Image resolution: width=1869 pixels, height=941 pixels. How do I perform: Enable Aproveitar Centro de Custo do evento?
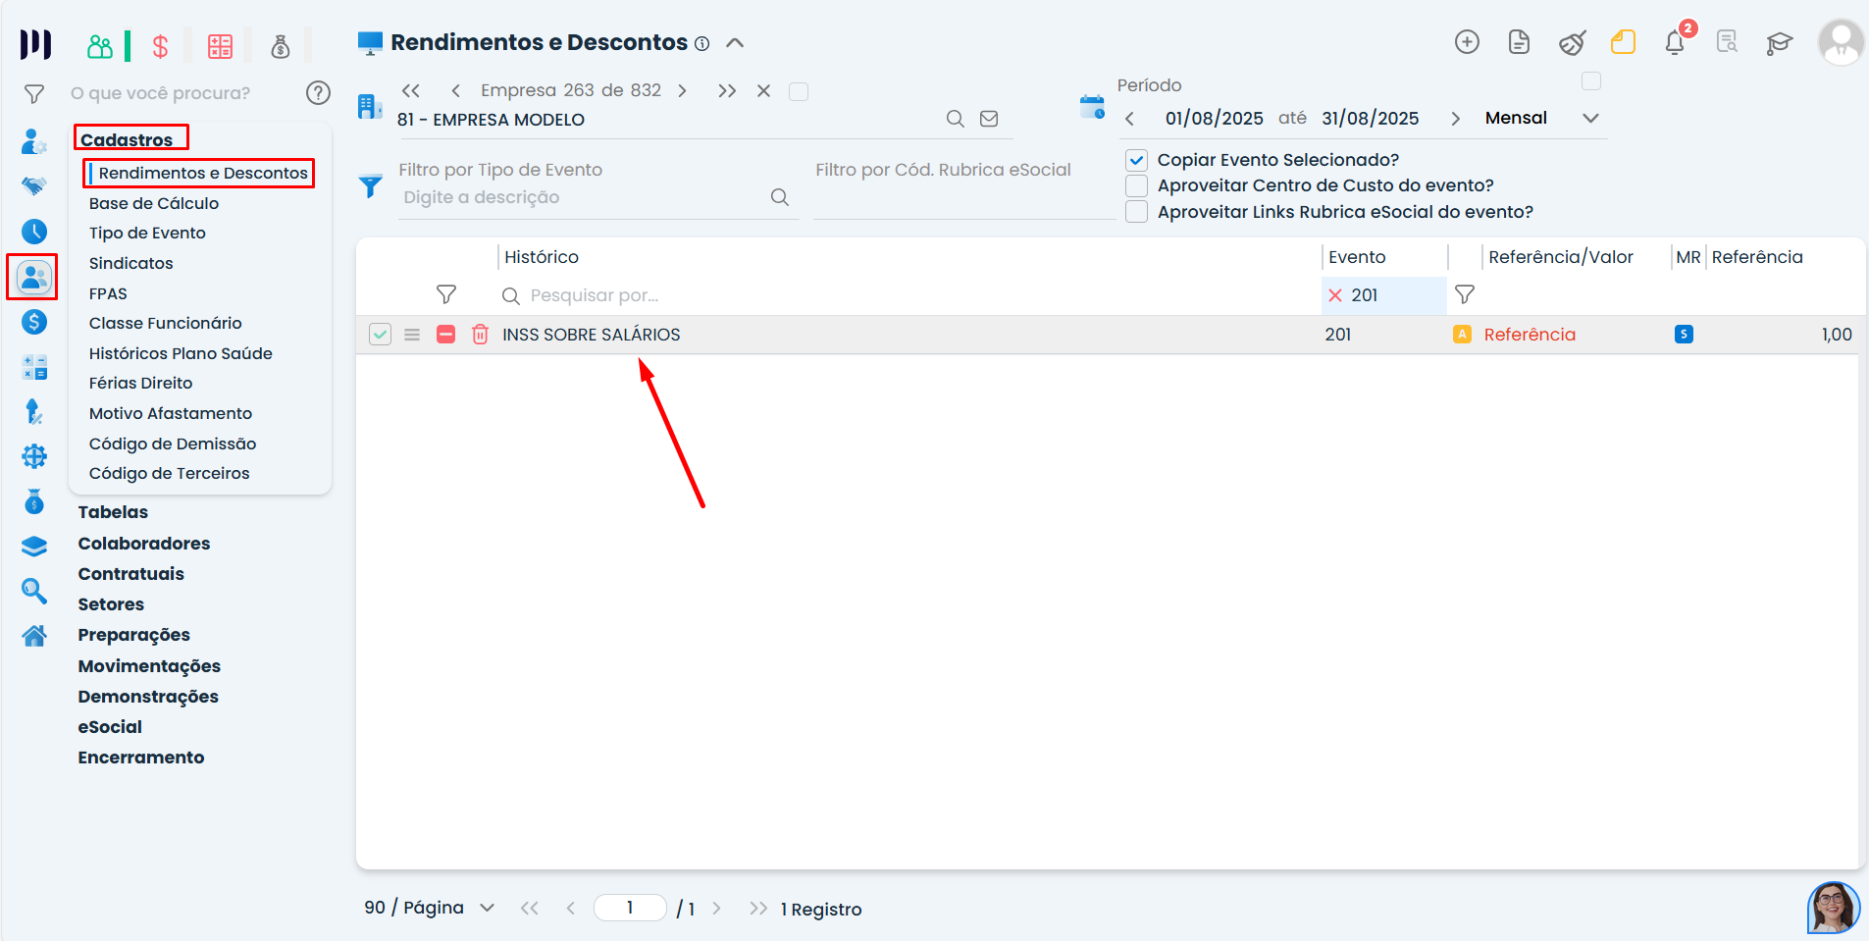click(1136, 185)
